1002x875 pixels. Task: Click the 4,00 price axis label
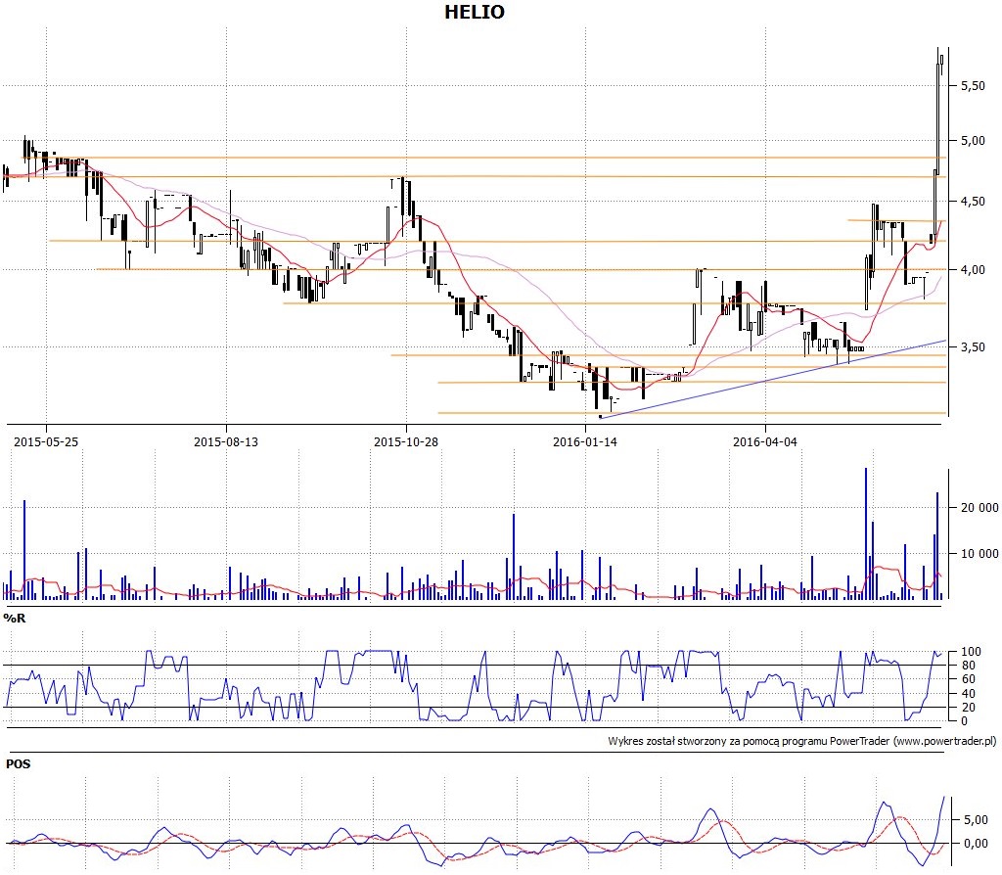(x=974, y=270)
